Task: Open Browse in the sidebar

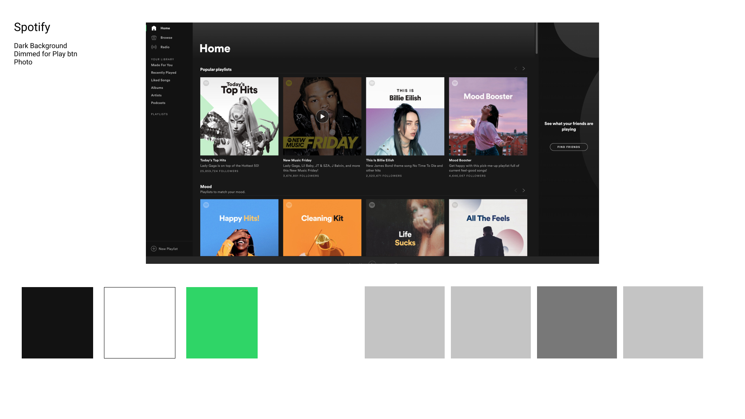Action: pos(162,38)
